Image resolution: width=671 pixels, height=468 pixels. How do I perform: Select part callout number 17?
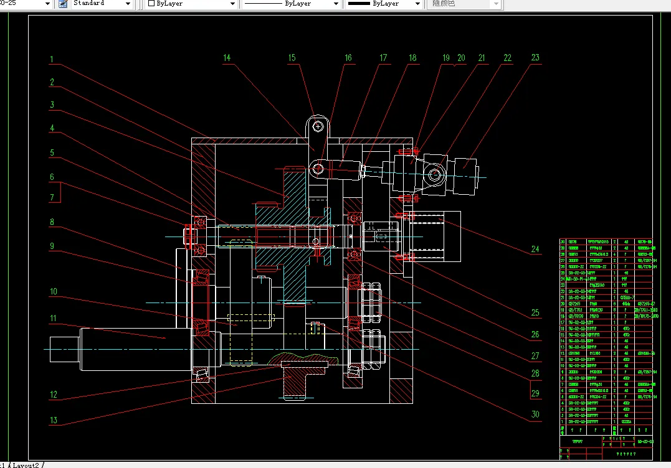(383, 58)
